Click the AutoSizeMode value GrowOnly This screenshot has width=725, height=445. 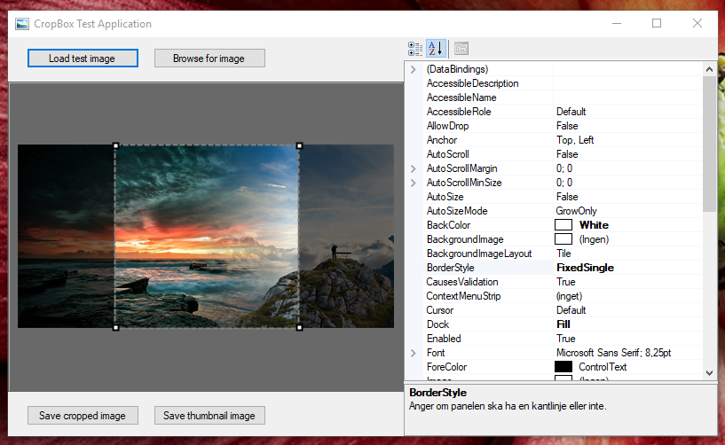click(x=577, y=211)
